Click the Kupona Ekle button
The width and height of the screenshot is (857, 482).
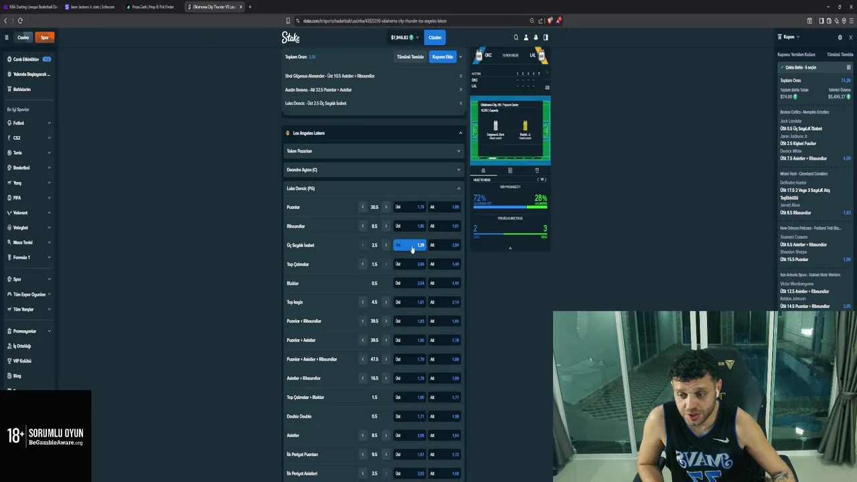443,57
